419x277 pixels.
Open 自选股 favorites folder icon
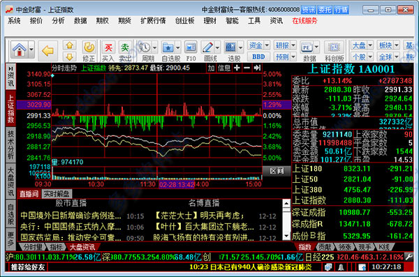tap(168, 48)
